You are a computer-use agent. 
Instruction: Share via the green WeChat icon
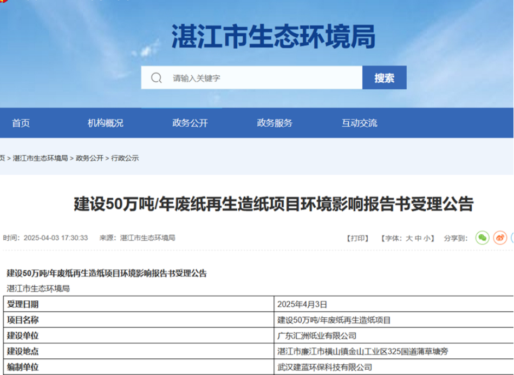[482, 238]
